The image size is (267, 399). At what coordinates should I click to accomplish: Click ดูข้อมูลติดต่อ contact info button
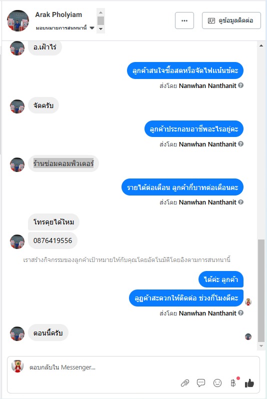point(231,20)
